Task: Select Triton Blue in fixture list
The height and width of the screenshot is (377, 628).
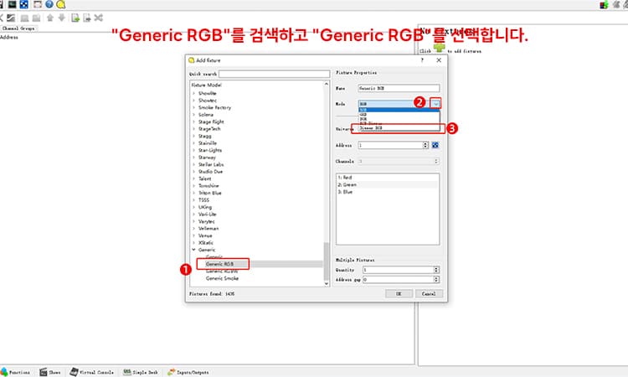Action: click(x=210, y=193)
